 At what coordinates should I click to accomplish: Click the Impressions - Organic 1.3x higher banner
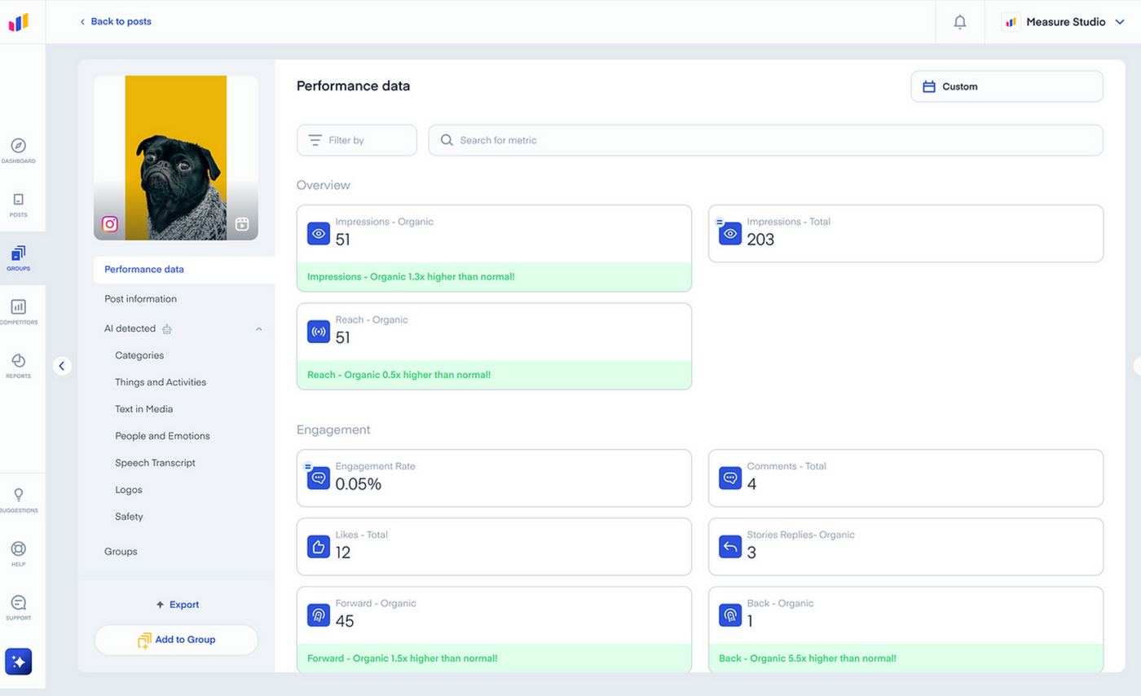pos(494,277)
